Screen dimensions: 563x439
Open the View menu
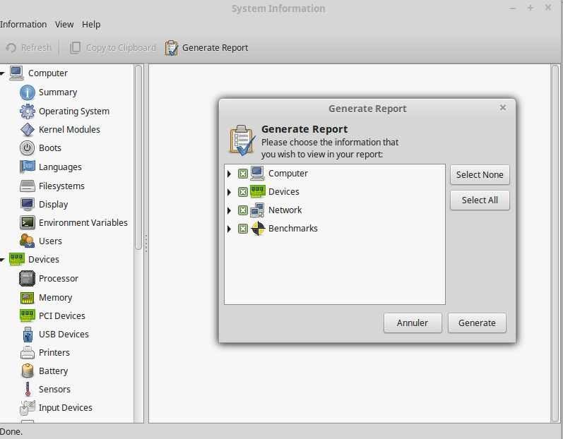tap(64, 24)
